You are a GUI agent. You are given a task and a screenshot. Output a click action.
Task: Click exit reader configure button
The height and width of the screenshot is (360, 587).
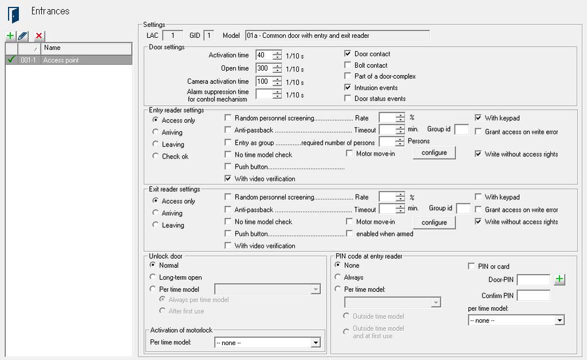(434, 223)
